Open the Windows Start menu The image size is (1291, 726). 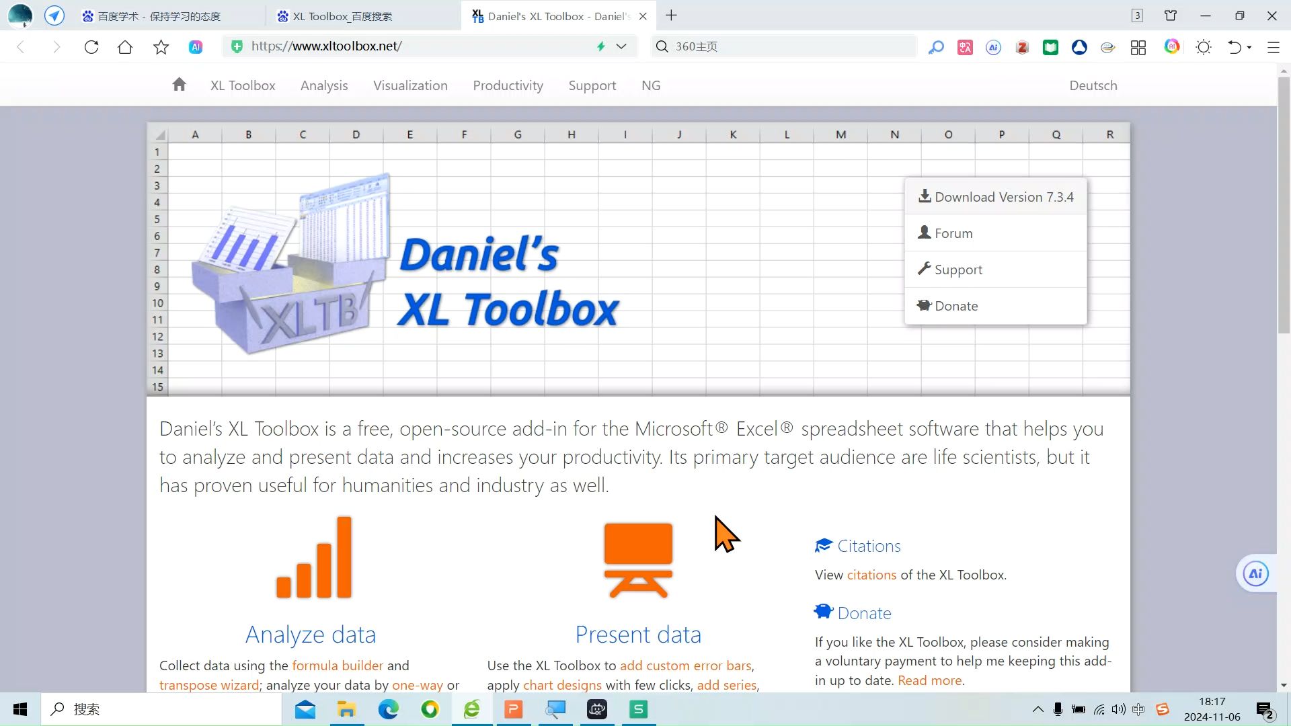pyautogui.click(x=20, y=709)
